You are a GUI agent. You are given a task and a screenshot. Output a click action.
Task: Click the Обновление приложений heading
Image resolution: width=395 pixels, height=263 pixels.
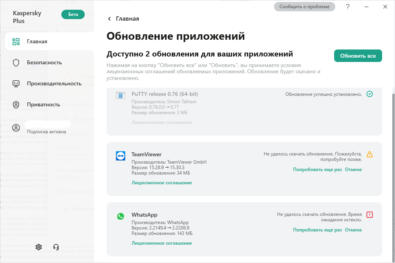click(x=176, y=36)
